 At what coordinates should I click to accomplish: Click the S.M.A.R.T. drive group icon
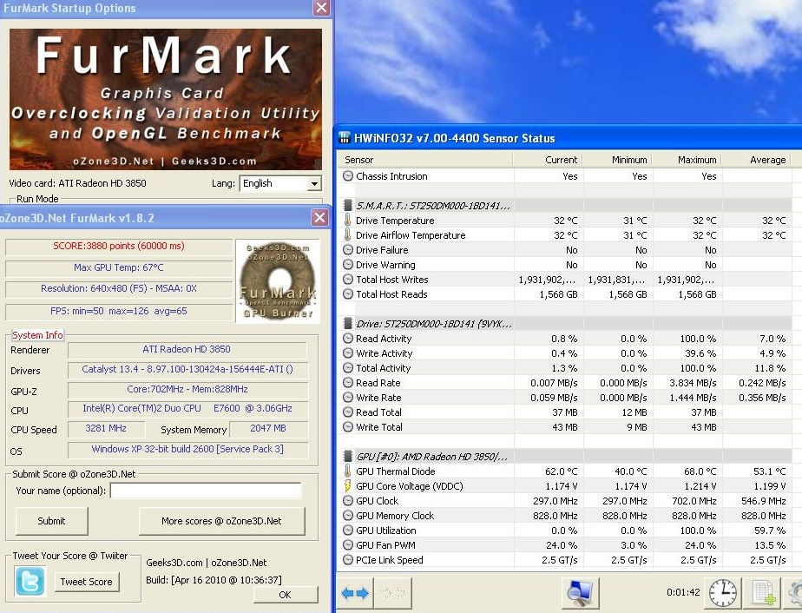[348, 206]
